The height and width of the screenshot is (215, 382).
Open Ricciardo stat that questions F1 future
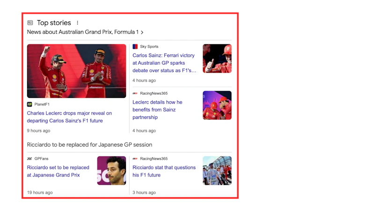164,171
